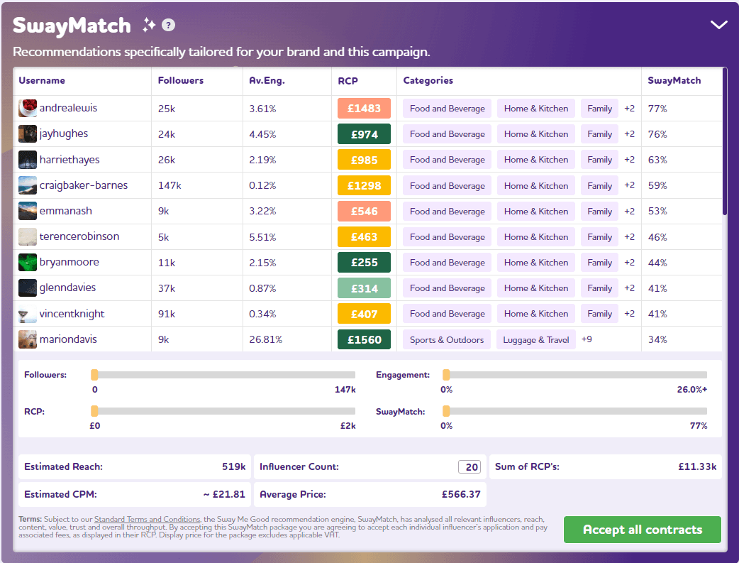
Task: Click the £1483 RCP badge for andrealewis
Action: tap(364, 108)
